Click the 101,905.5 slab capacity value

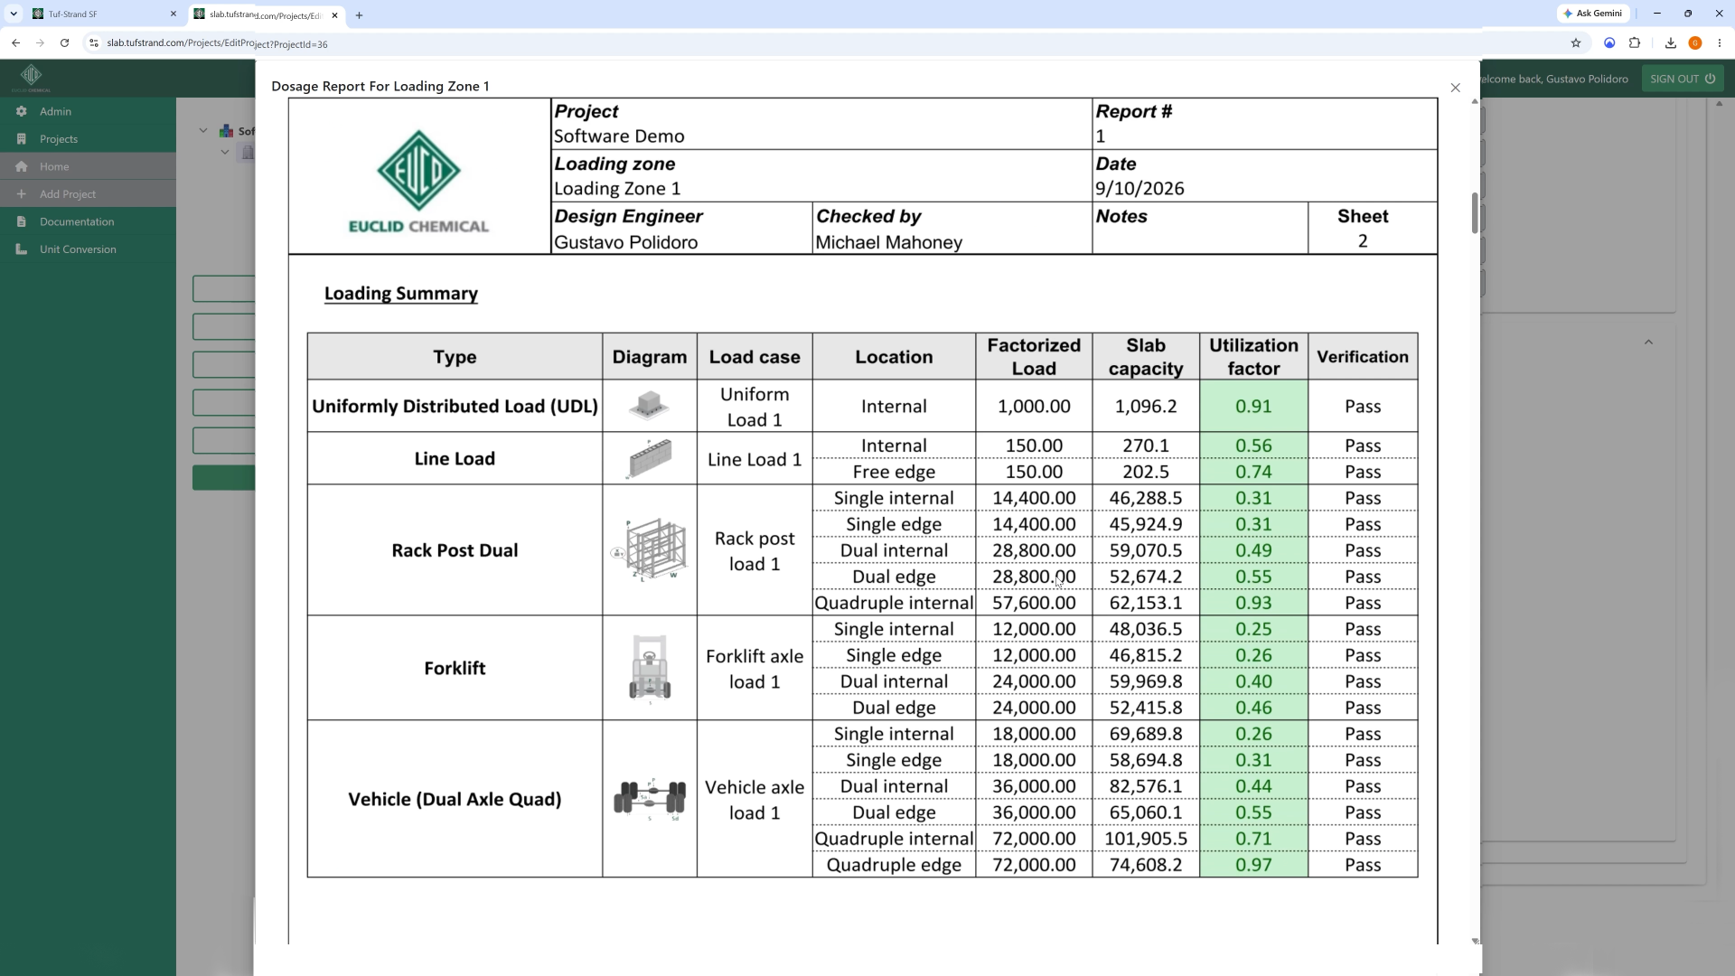coord(1146,839)
